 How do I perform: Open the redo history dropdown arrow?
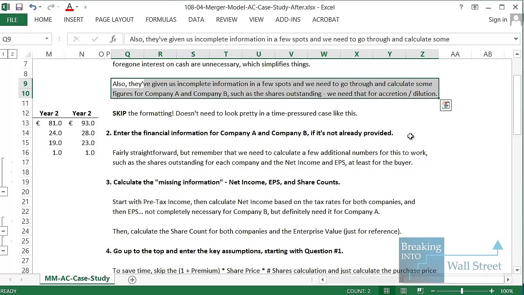pyautogui.click(x=59, y=7)
